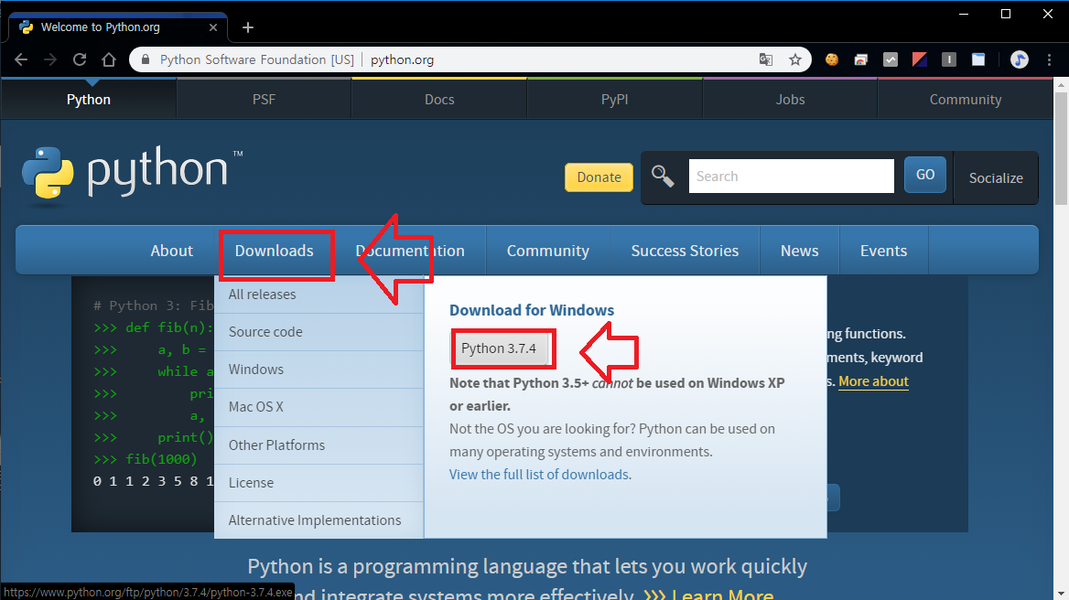Open the Documentation navigation menu

pyautogui.click(x=410, y=251)
